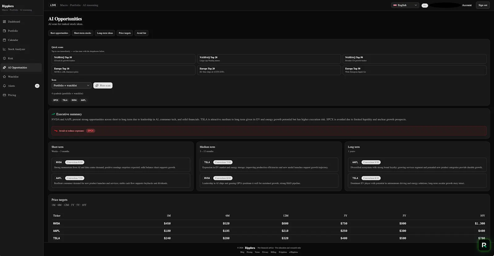Open the Blog footer link
The height and width of the screenshot is (256, 494).
242,252
